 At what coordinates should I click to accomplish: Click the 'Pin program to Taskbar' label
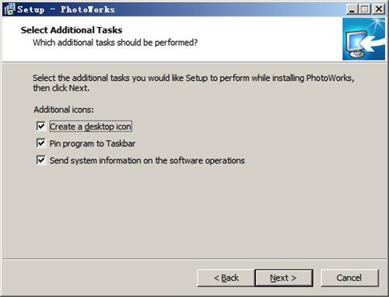coord(93,143)
